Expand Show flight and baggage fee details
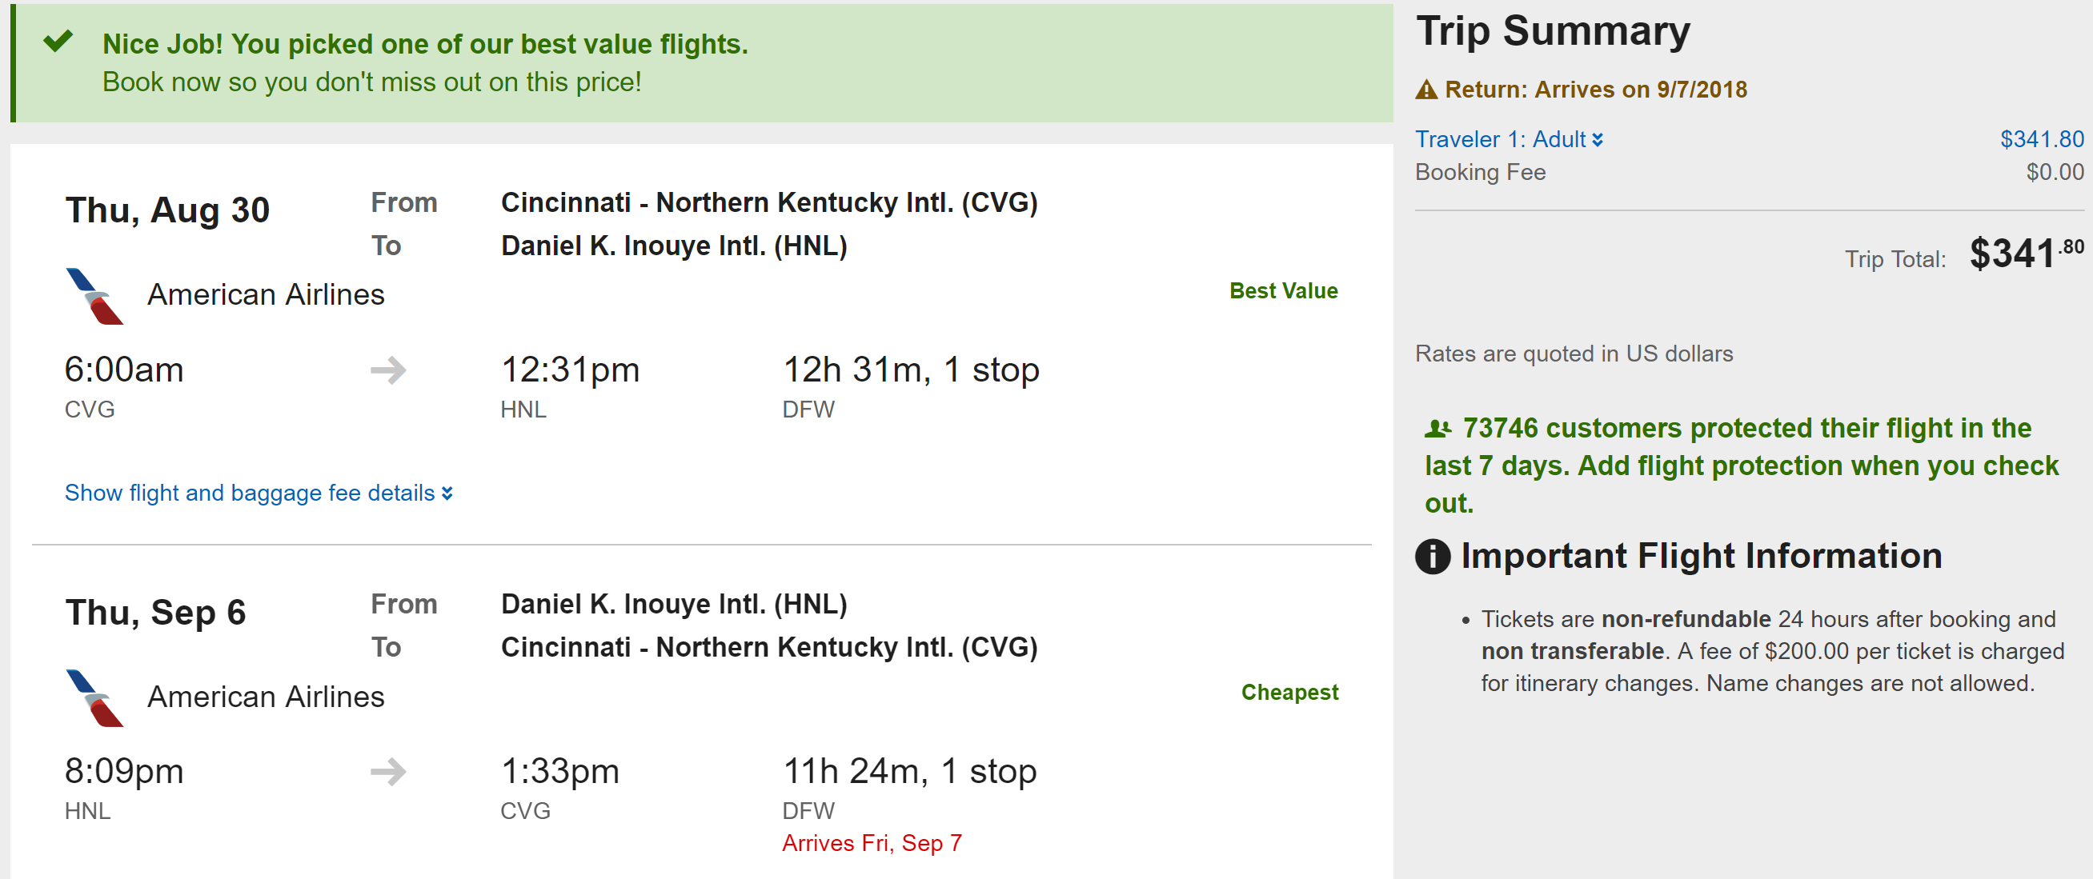This screenshot has width=2093, height=879. (x=259, y=493)
